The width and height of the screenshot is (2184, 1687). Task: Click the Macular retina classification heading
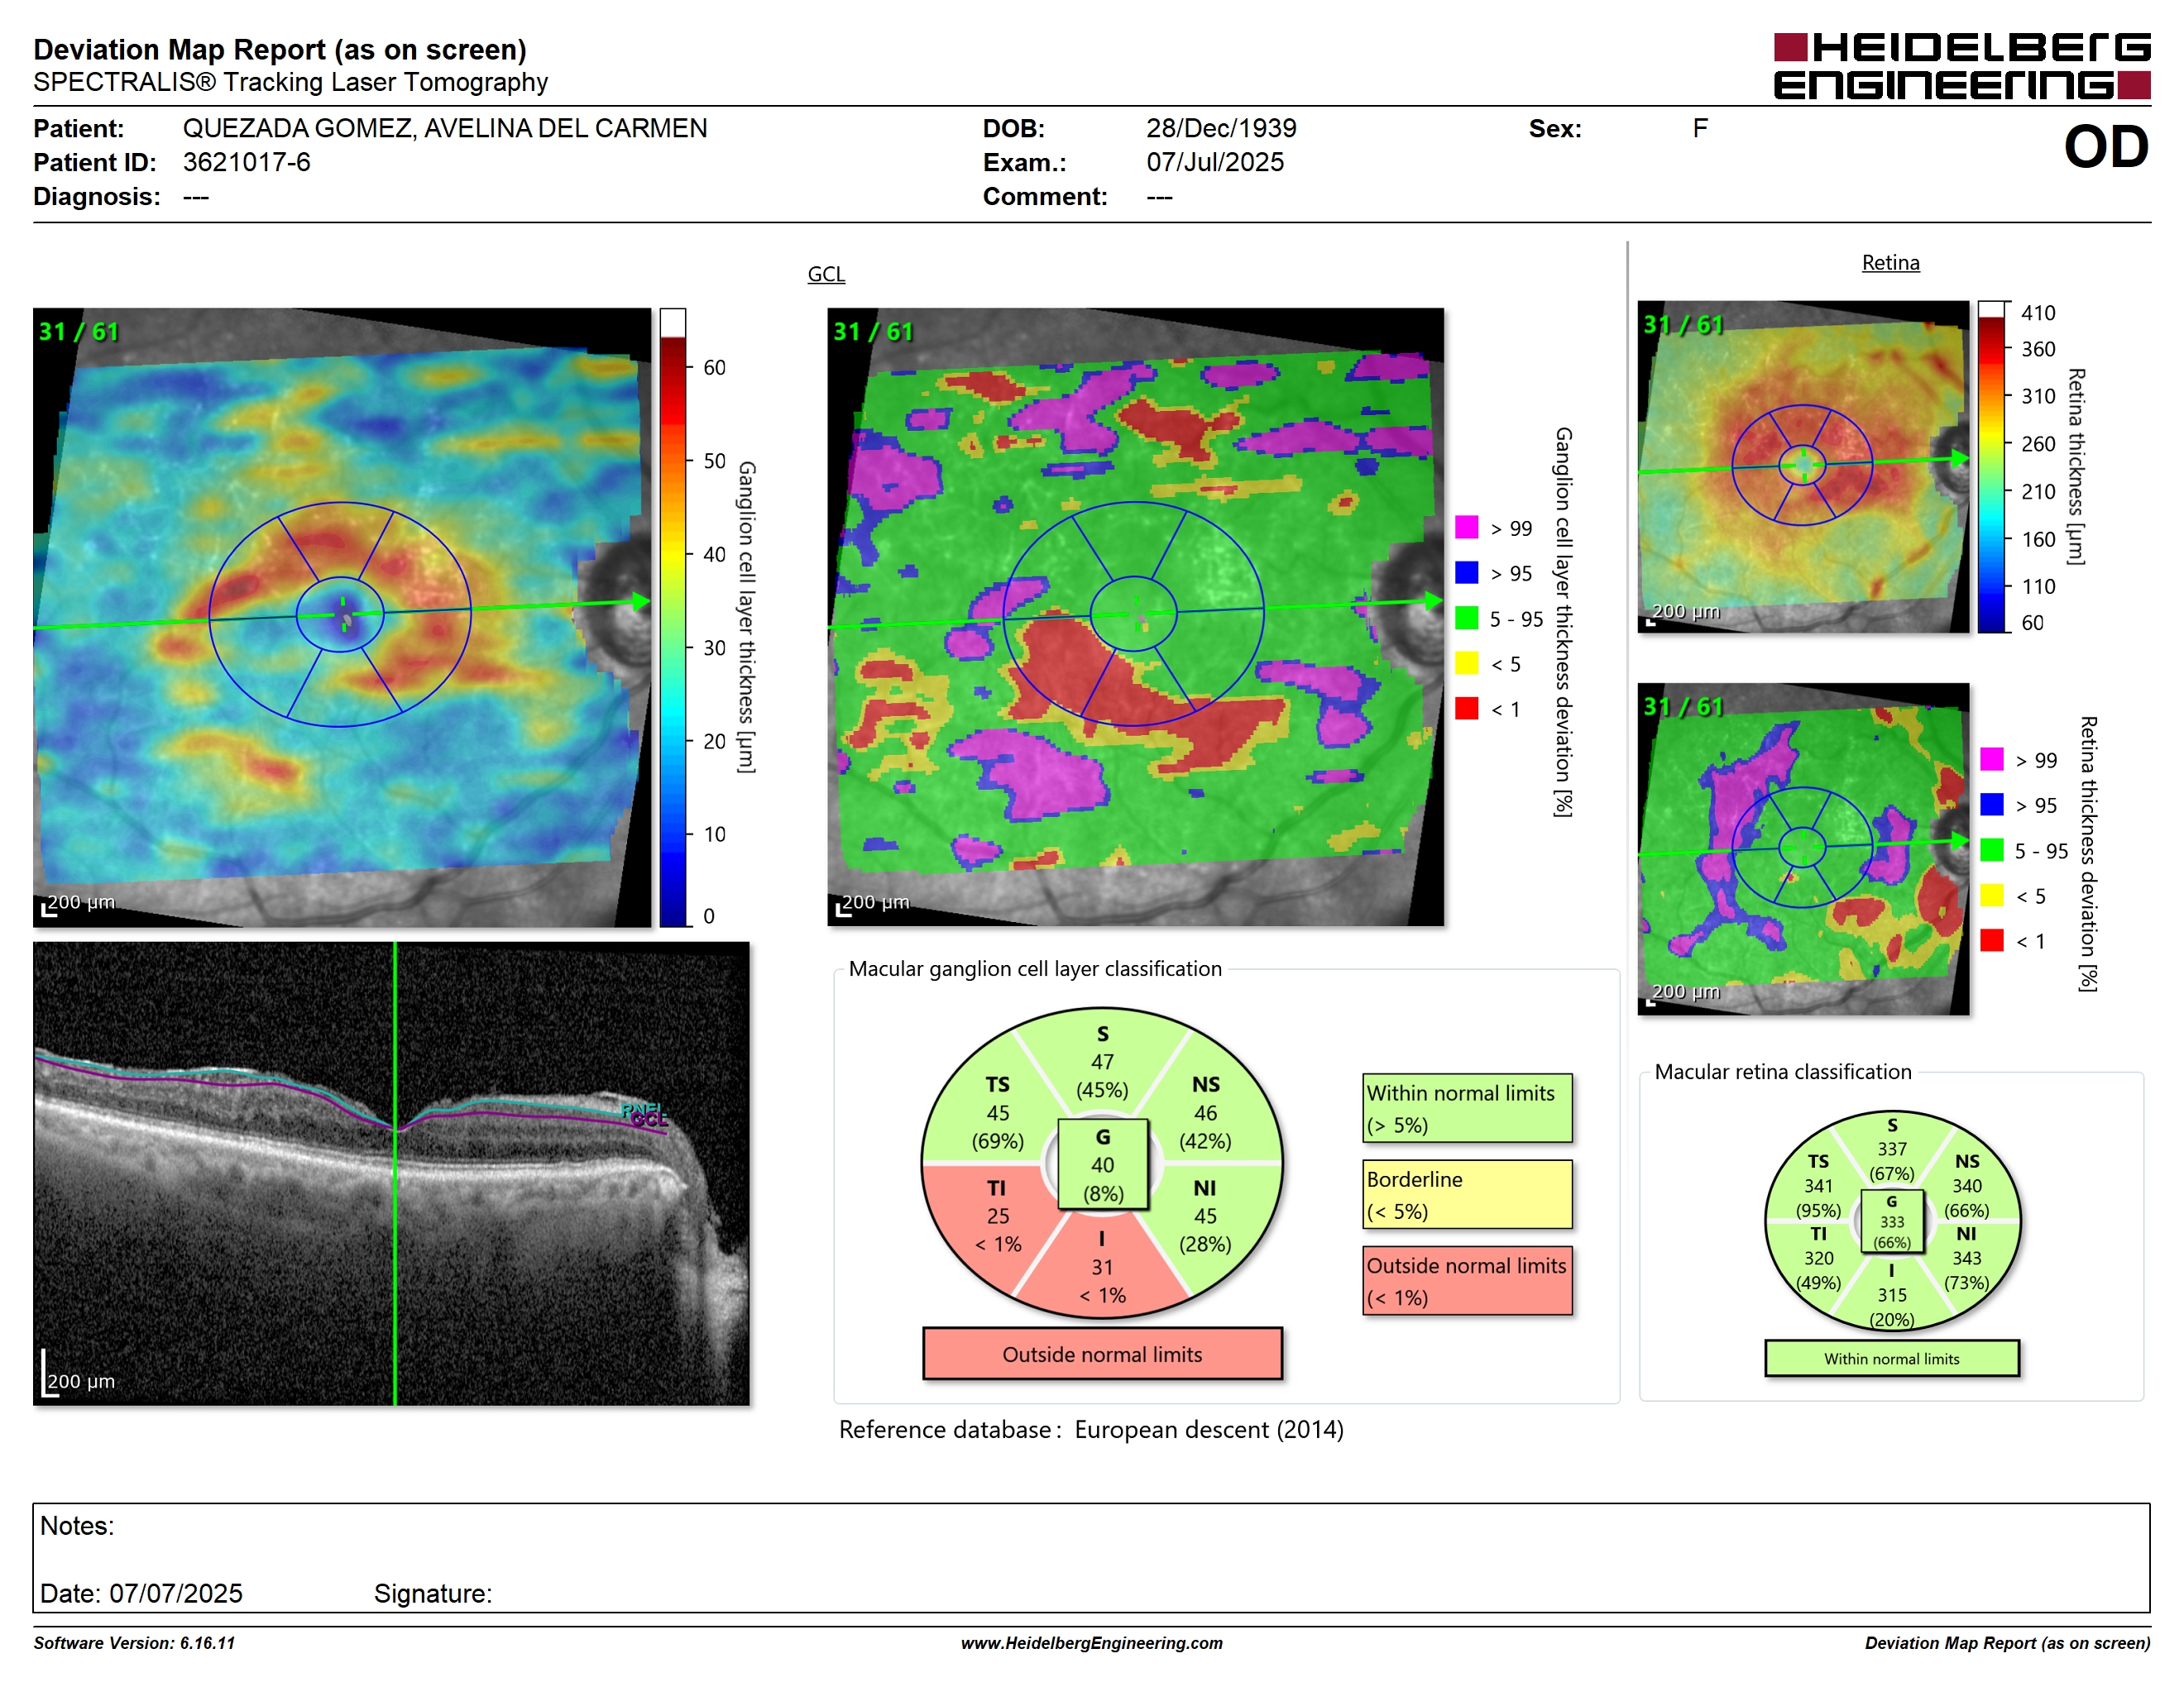coord(1783,1072)
